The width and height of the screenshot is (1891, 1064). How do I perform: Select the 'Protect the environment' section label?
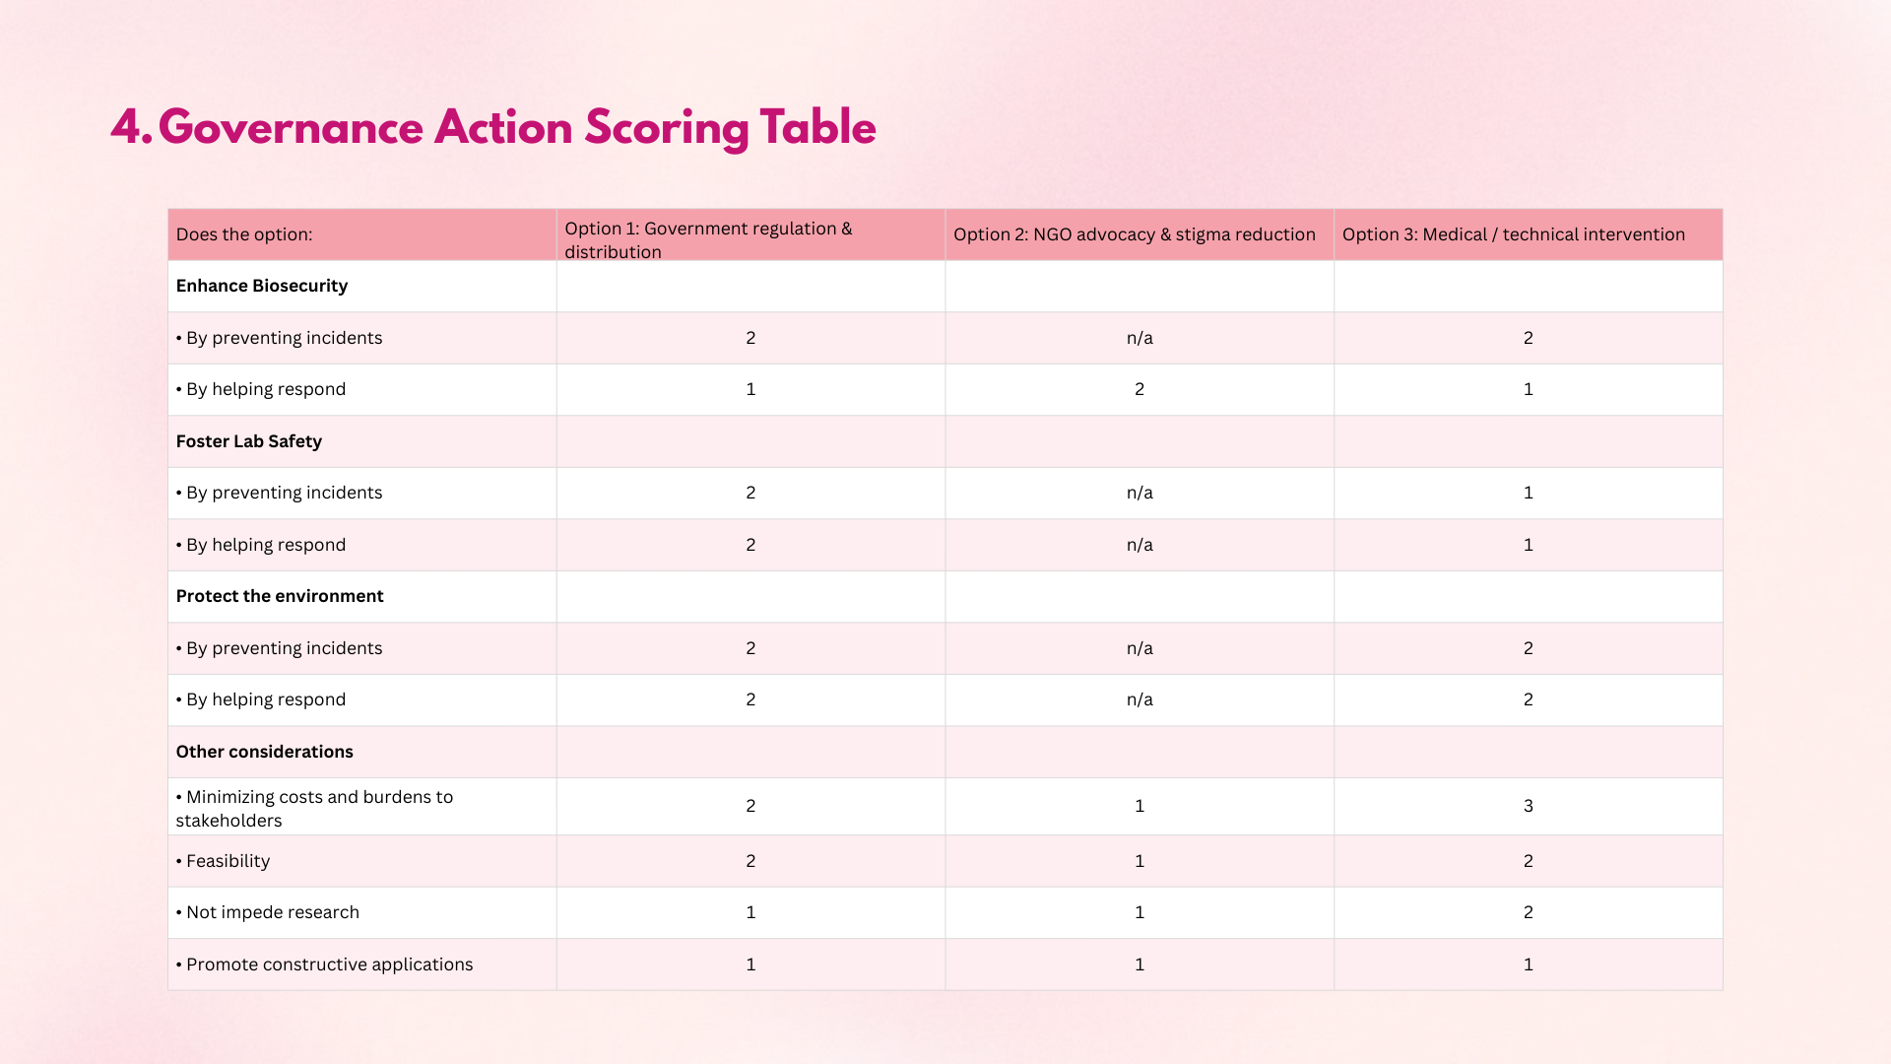point(280,596)
